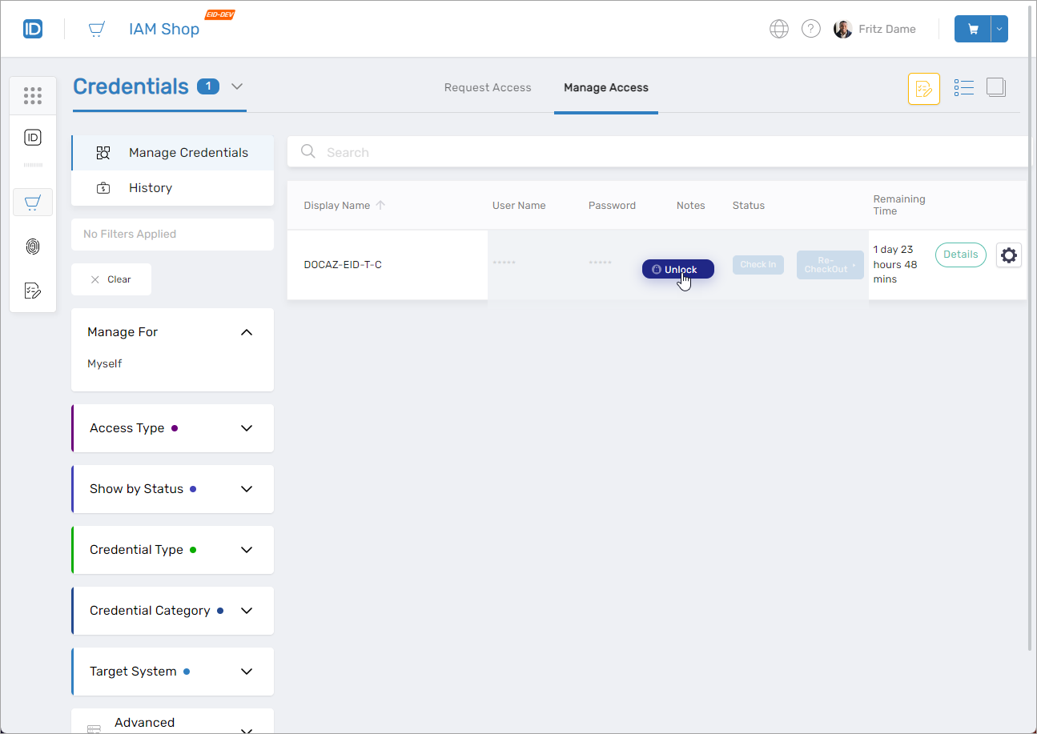Click the ID icon in left sidebar
Screen dimensions: 1037x734
(x=33, y=138)
